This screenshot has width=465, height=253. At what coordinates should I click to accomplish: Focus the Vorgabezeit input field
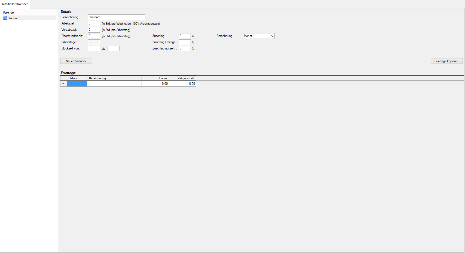pos(94,30)
